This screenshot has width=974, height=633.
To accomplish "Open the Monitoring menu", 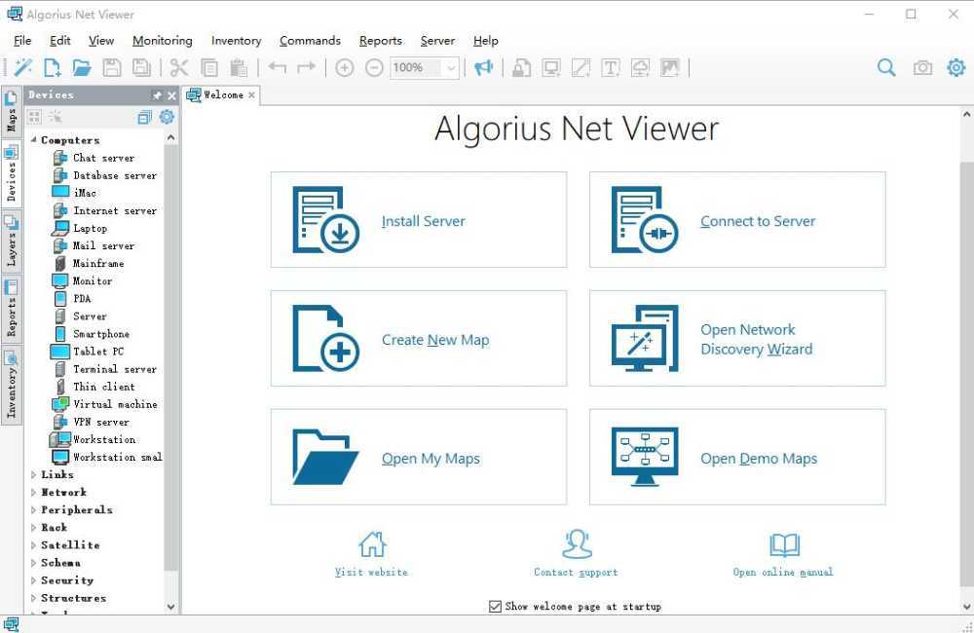I will pos(162,40).
